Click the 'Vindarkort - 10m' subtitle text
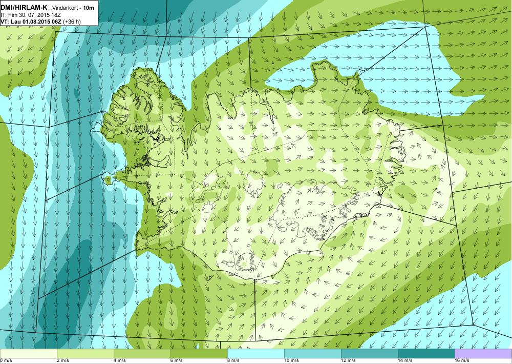 [73, 8]
